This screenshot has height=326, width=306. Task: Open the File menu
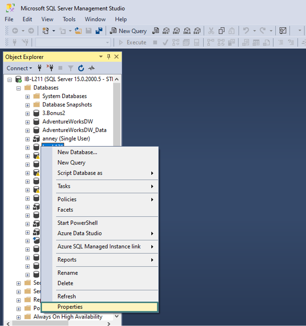(9, 19)
